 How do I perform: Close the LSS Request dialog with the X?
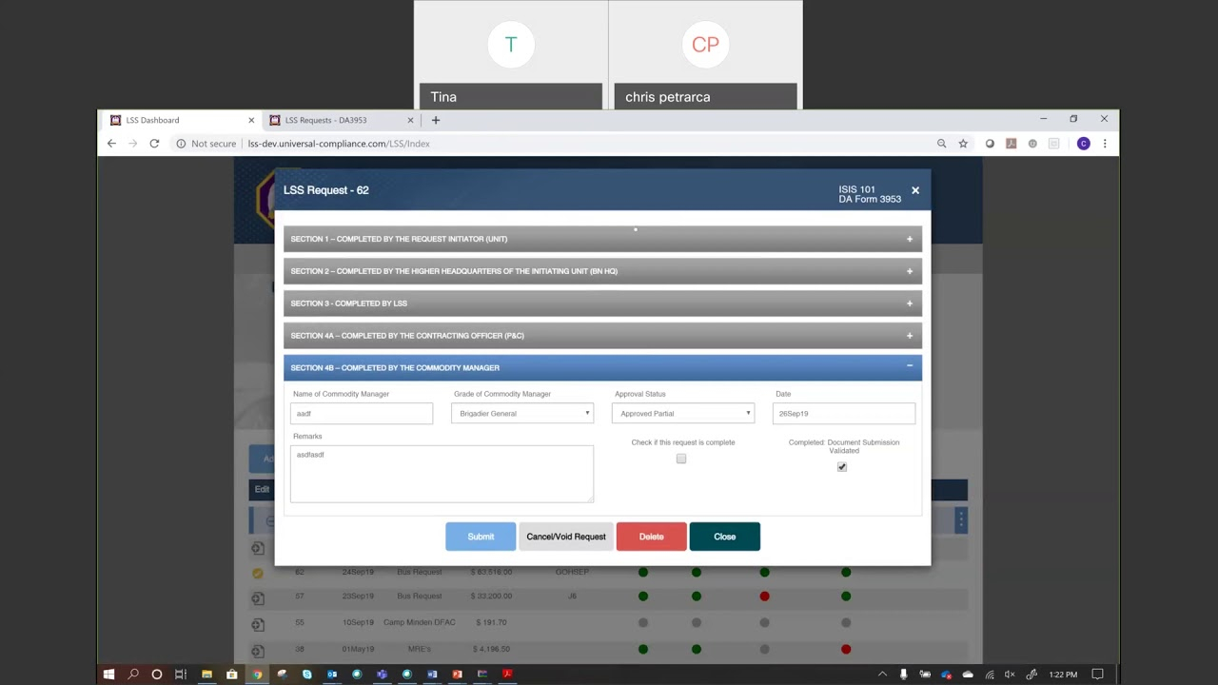915,190
